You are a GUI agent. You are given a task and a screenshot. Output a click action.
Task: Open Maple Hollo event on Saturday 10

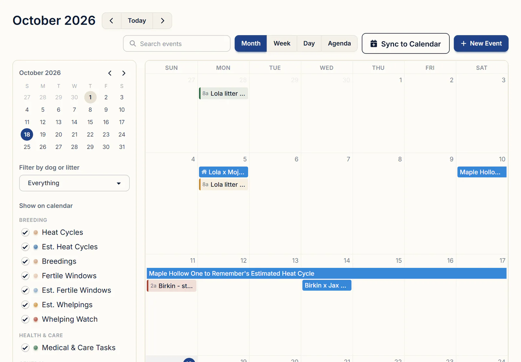[482, 172]
